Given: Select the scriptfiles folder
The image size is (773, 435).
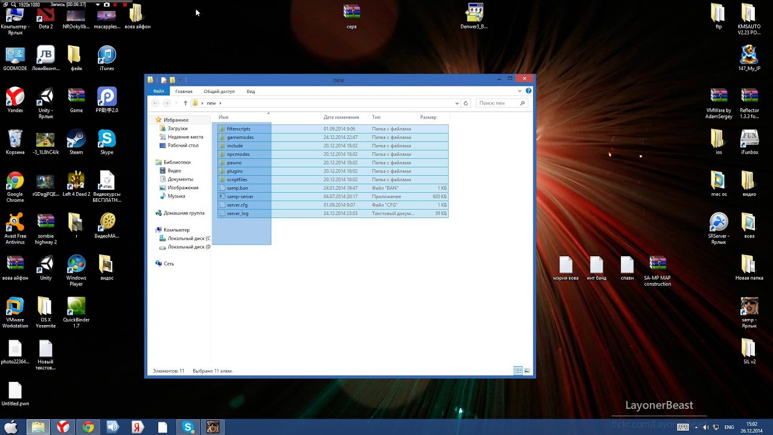Looking at the screenshot, I should click(x=333, y=179).
